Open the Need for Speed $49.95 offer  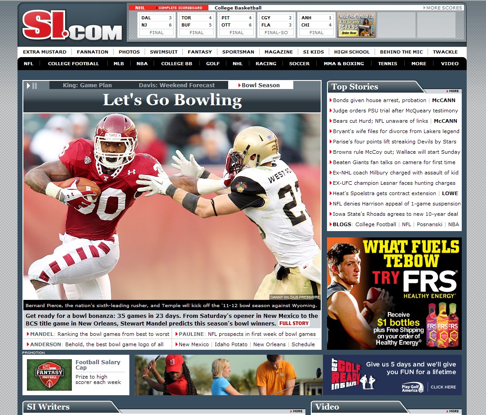(x=356, y=25)
